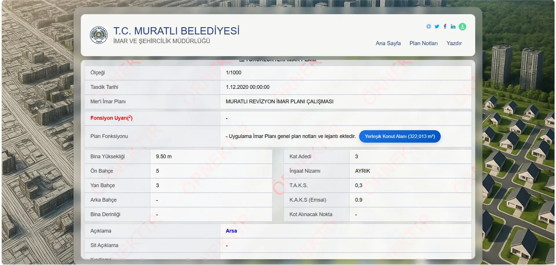Select the Tasdik Tarihi 1.12.2020 00:00:00 value

248,87
